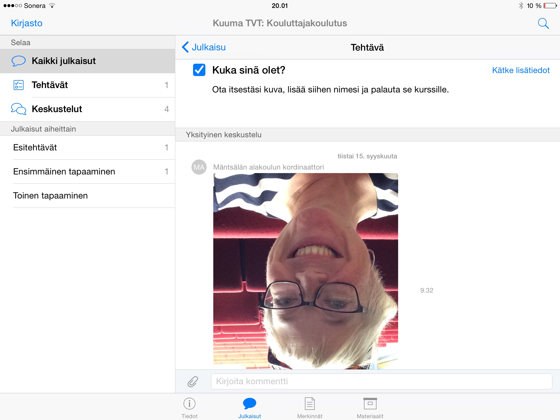Screen dimensions: 560x420
Task: Go back via Julkaisu chevron
Action: tap(204, 47)
